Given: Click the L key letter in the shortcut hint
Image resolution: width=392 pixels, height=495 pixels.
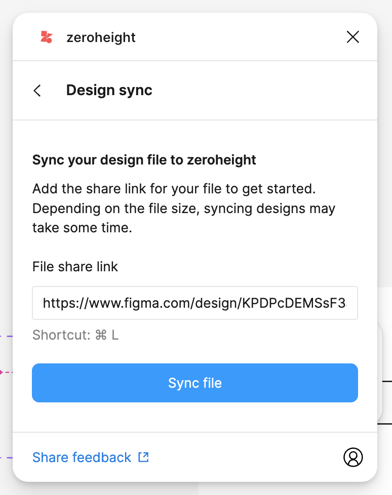Looking at the screenshot, I should pos(115,335).
